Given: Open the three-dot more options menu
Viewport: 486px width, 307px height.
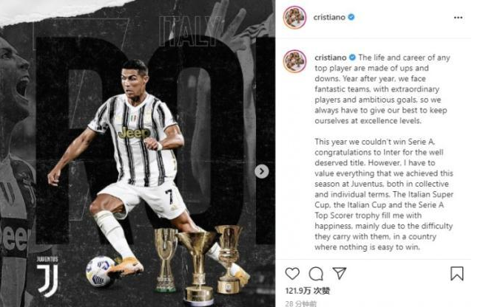Looking at the screenshot, I should pyautogui.click(x=458, y=18).
